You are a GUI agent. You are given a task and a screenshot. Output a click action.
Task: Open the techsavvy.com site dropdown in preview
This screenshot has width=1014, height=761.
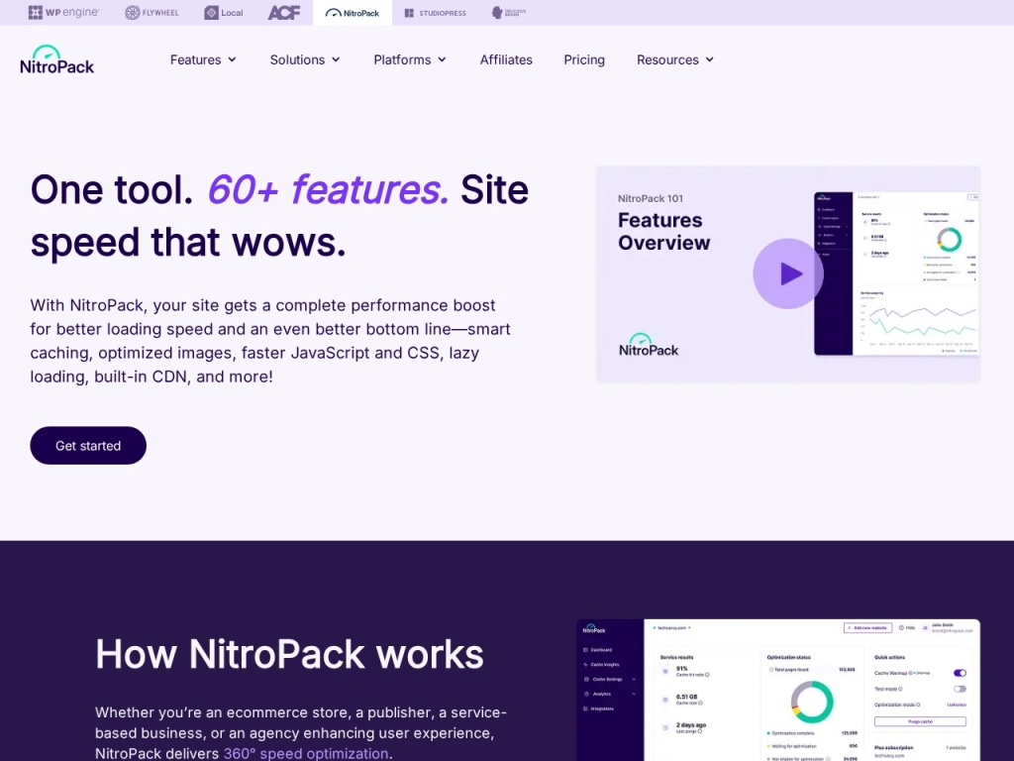(672, 627)
